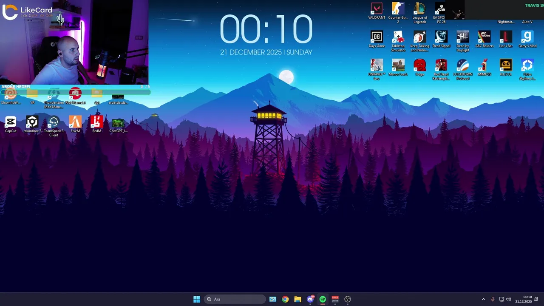Open File Explorer from the taskbar
The height and width of the screenshot is (306, 544).
coord(297,299)
